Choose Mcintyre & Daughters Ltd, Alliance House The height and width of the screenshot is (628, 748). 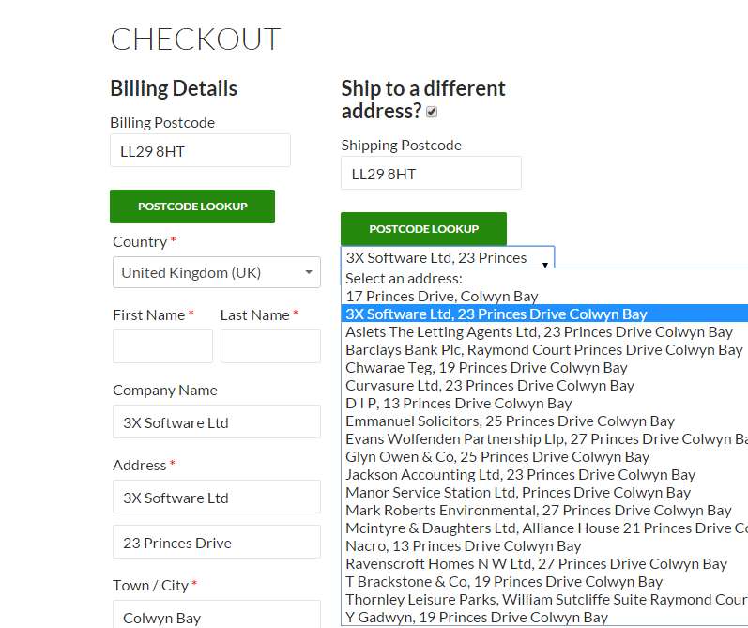(544, 528)
